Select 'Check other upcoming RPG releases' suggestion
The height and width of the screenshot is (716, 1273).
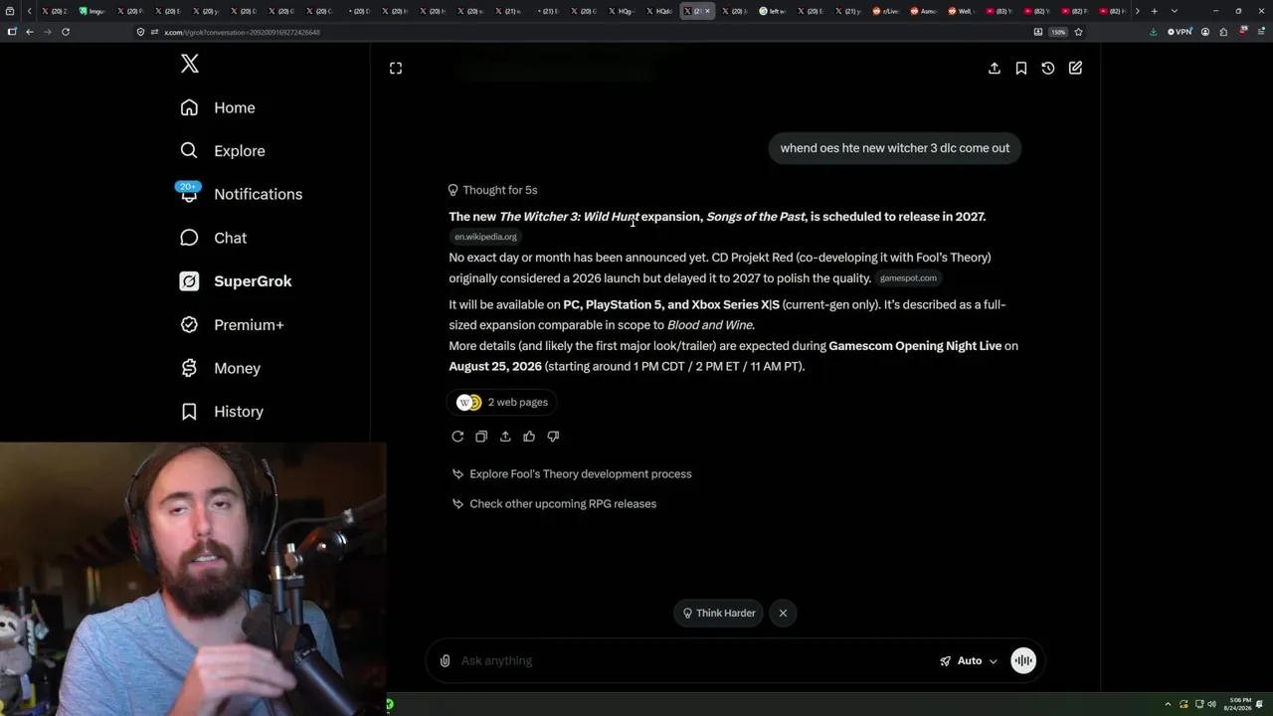pos(554,504)
